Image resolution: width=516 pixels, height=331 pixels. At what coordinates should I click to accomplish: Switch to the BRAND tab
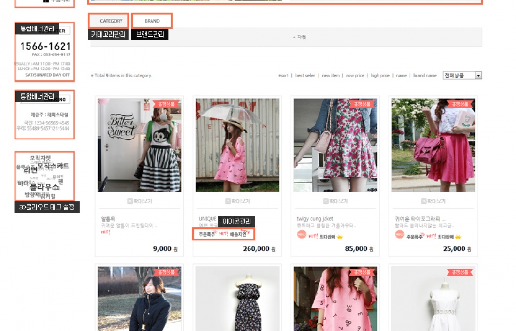(152, 21)
